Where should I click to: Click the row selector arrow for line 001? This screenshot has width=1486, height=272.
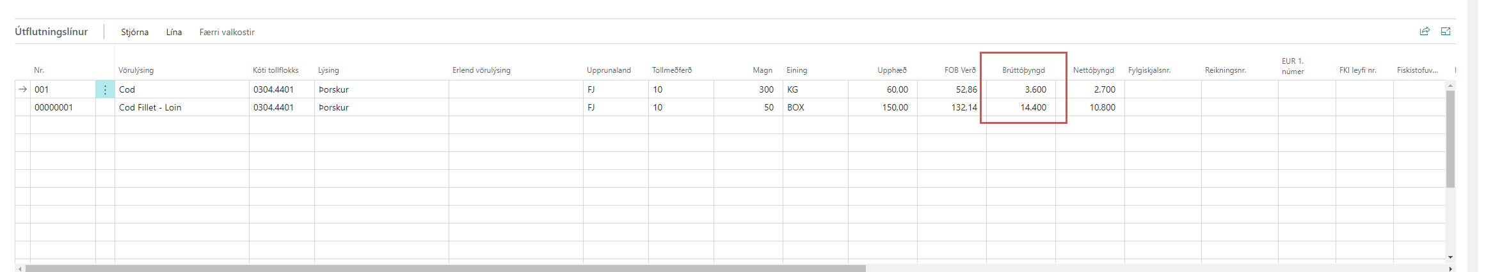[x=23, y=89]
